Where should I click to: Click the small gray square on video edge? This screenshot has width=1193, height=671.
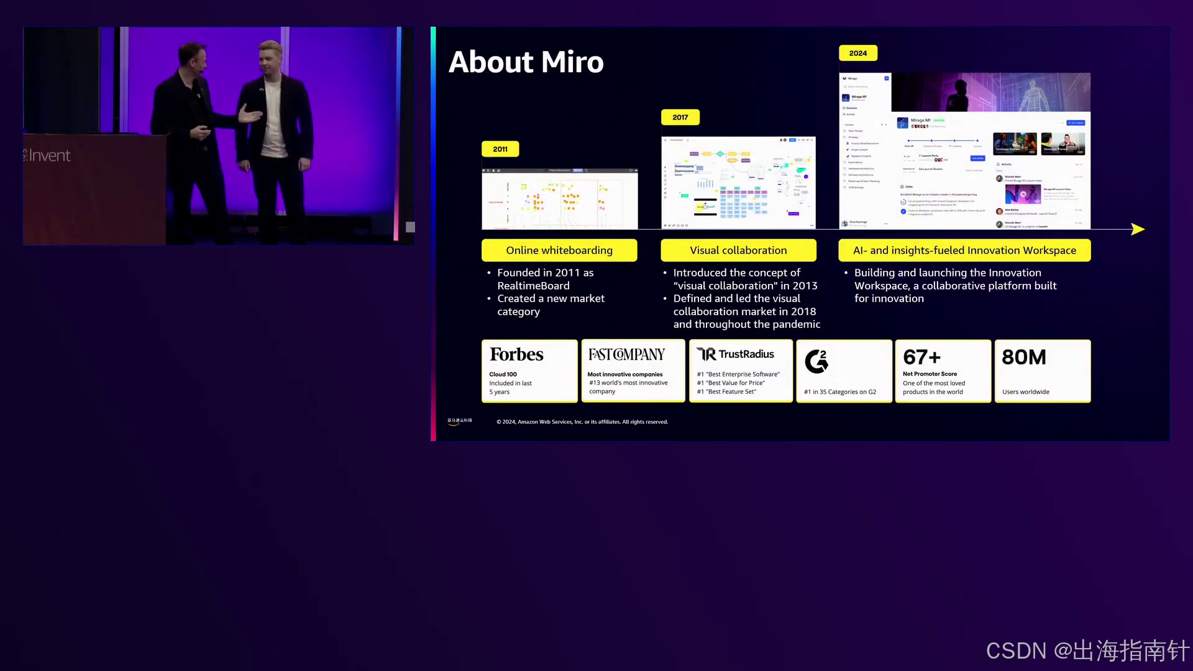pos(410,227)
